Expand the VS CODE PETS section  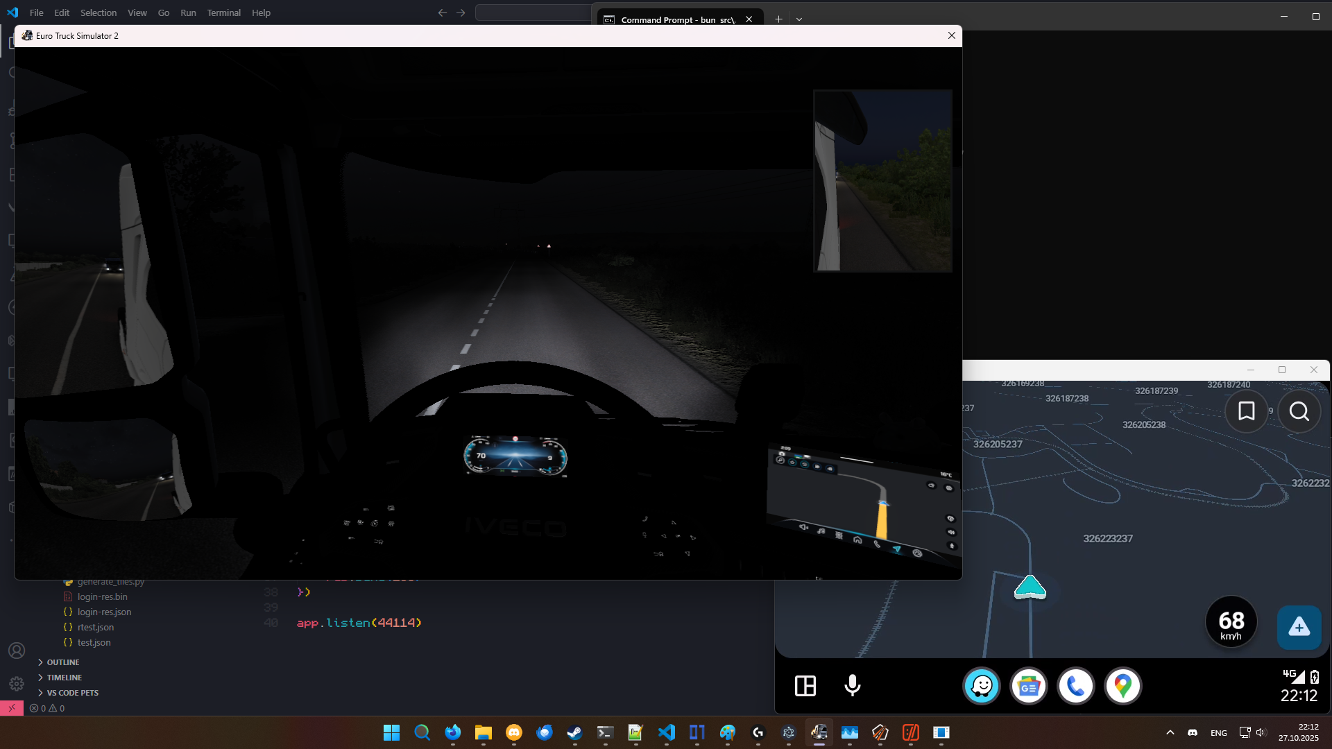pyautogui.click(x=72, y=693)
